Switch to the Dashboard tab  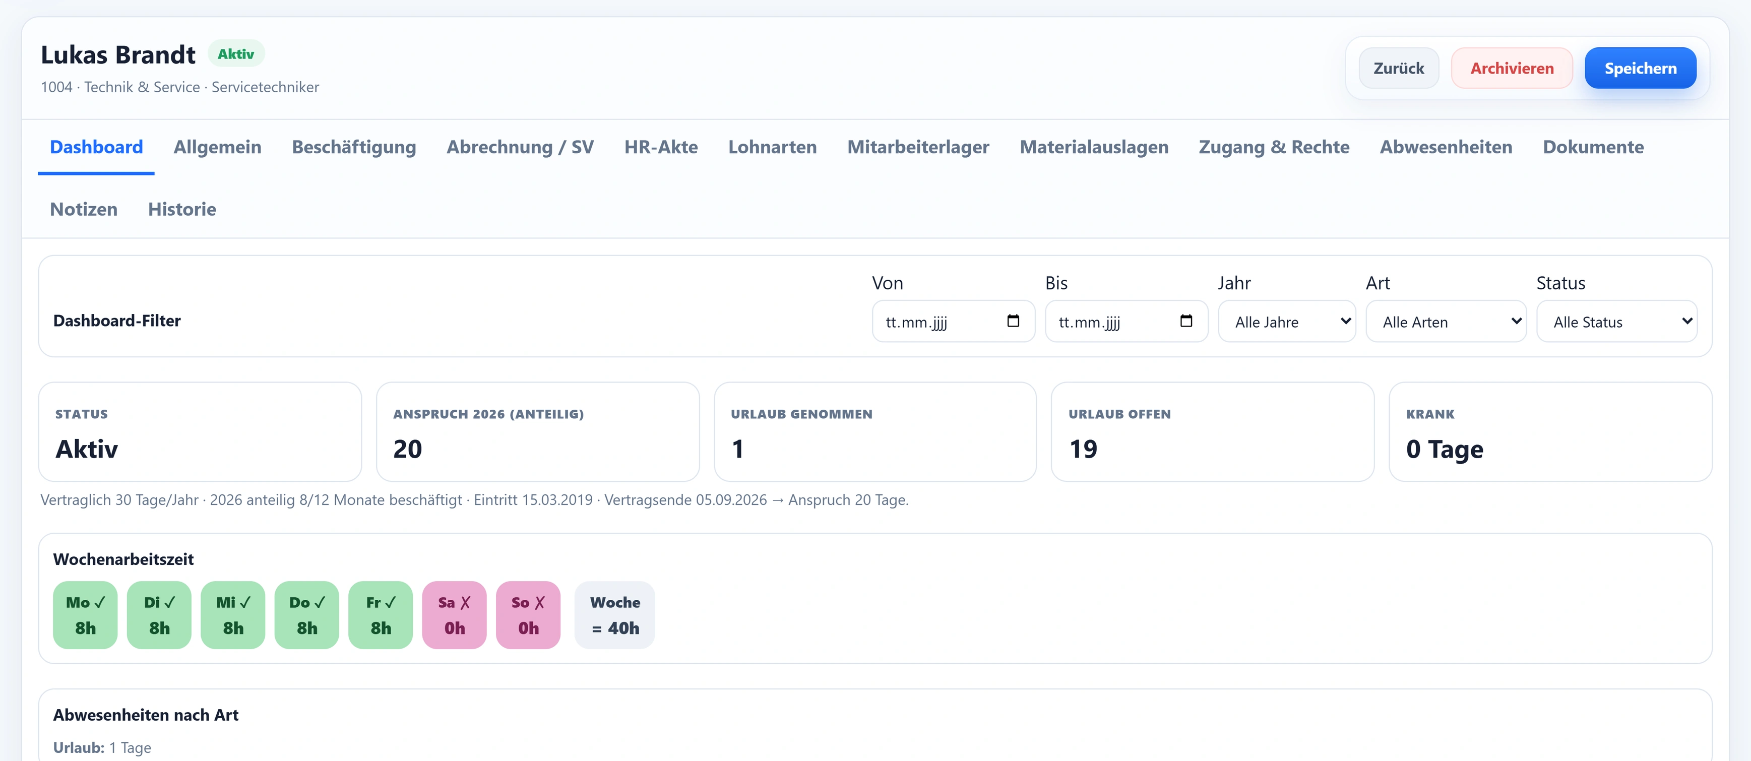(x=97, y=147)
